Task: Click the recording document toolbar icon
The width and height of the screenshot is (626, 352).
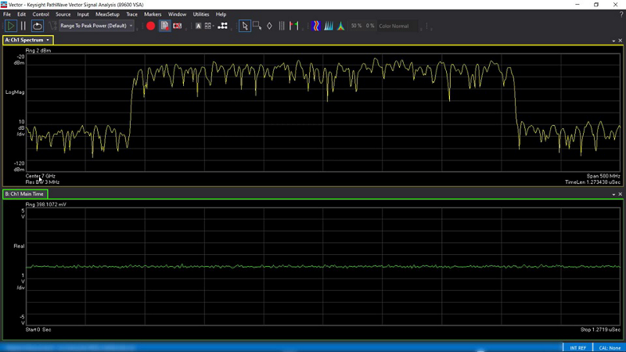Action: [x=164, y=26]
